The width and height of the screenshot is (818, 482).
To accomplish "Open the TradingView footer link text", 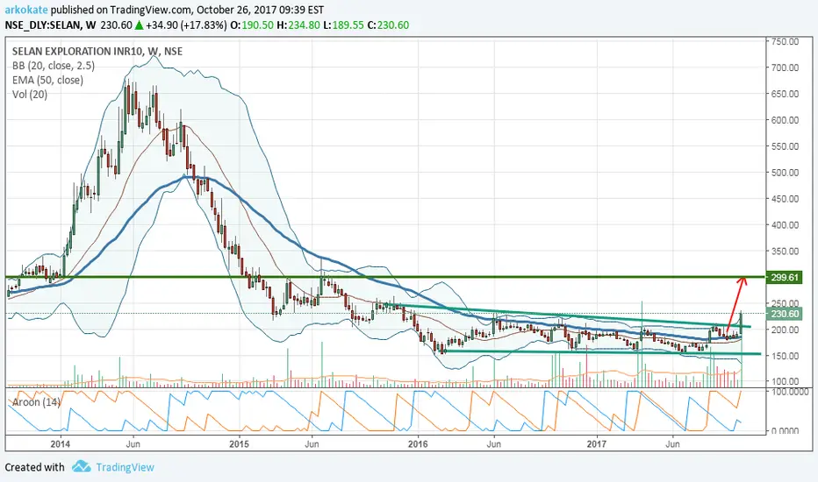I will 126,467.
